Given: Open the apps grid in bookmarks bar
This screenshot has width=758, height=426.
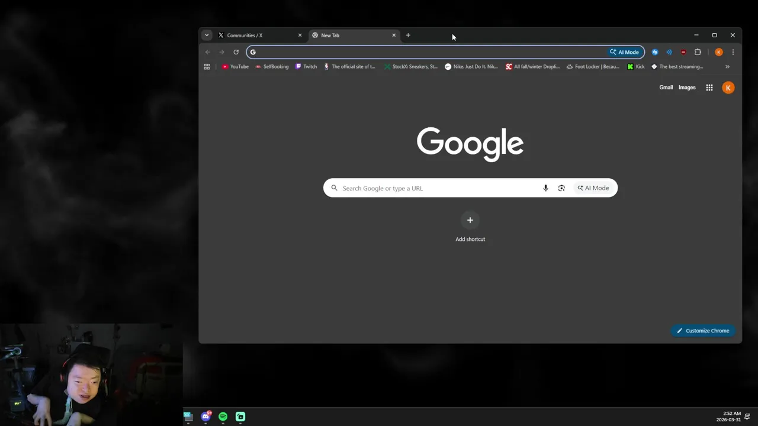Looking at the screenshot, I should [207, 67].
